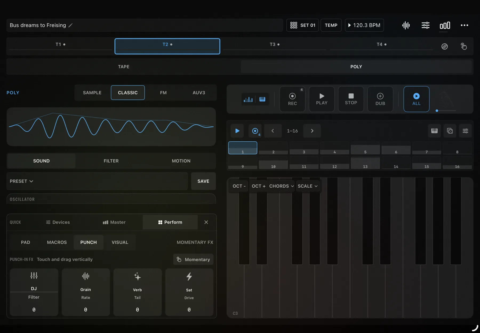Open the waveform audio icon in header
Screen dimensions: 480x333
(406, 25)
